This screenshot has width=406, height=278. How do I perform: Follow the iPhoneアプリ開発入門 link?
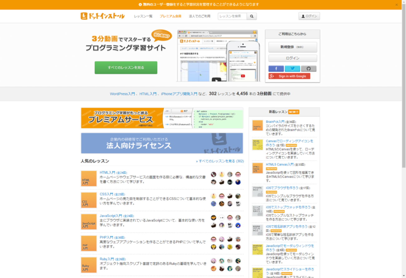pyautogui.click(x=179, y=94)
